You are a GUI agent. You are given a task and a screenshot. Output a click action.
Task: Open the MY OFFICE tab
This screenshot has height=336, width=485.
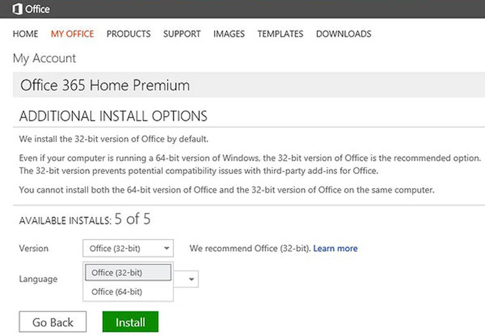click(72, 34)
